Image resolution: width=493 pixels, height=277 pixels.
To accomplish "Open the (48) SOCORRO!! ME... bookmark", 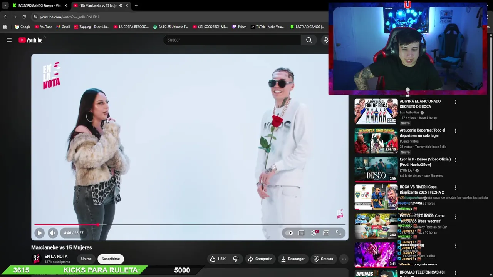I will click(x=210, y=27).
